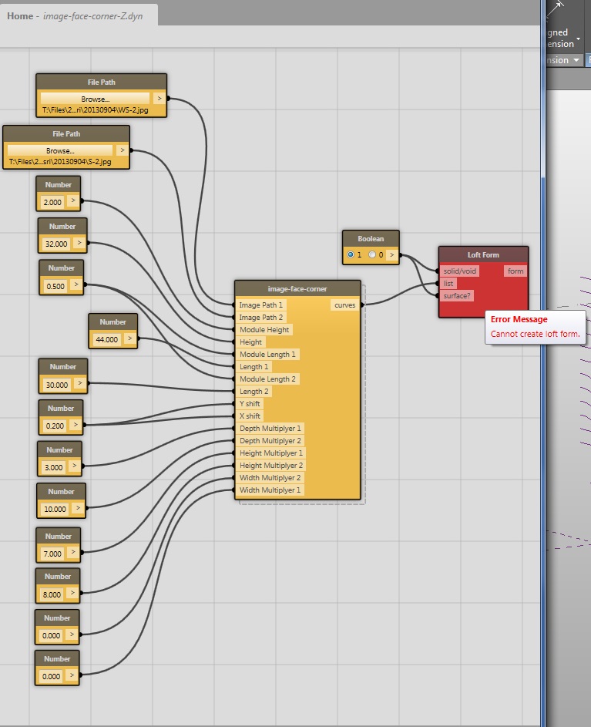Click the output arrow of the 44.000 Number node

(x=129, y=338)
